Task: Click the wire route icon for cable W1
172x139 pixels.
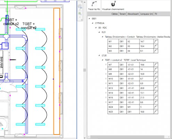Action: (x=156, y=41)
